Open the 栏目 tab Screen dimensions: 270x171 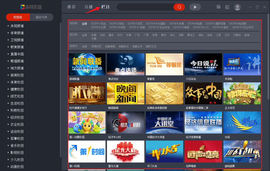105,7
